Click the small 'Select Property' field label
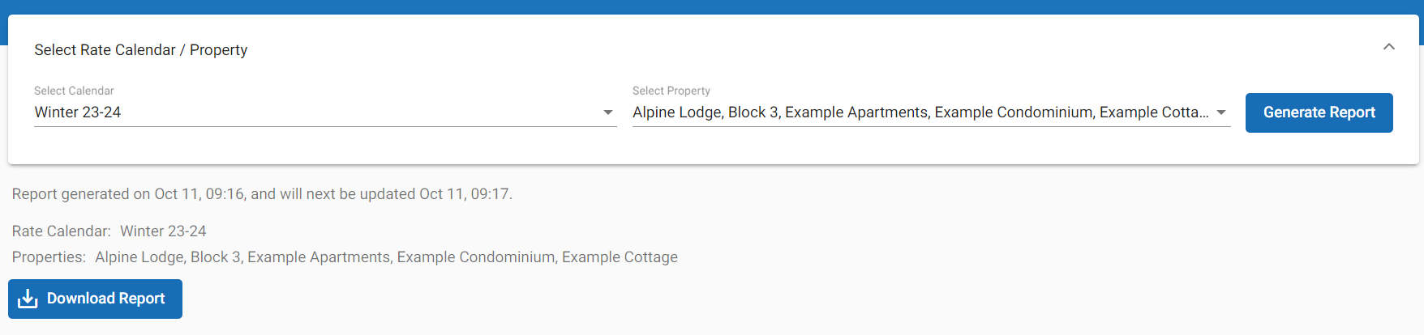The width and height of the screenshot is (1424, 335). coord(671,91)
